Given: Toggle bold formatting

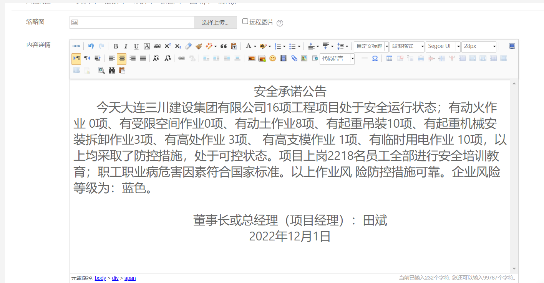Looking at the screenshot, I should [116, 46].
